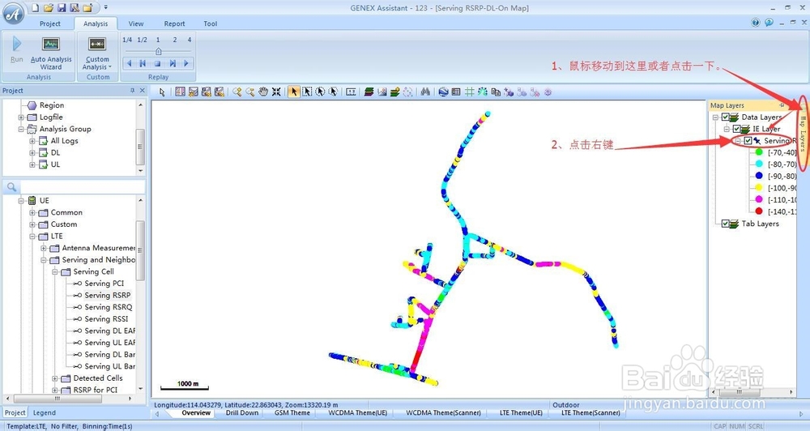Click the binoculars find icon

pos(425,92)
